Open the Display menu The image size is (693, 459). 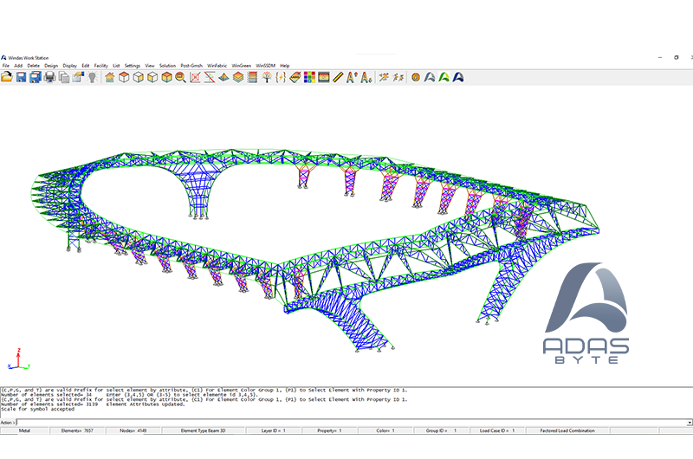[x=69, y=65]
